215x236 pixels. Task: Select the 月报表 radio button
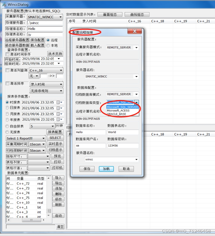[x=7, y=114]
